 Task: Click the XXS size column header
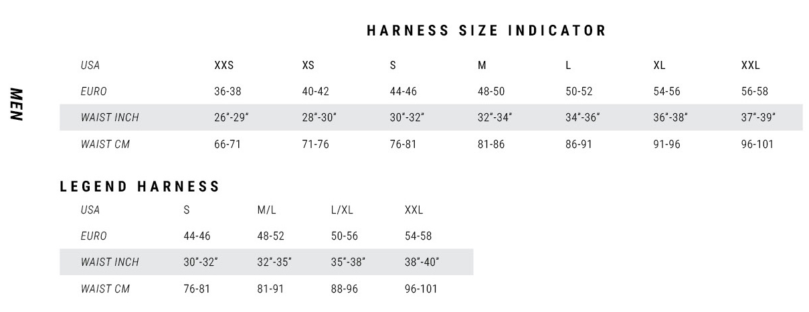coord(224,66)
